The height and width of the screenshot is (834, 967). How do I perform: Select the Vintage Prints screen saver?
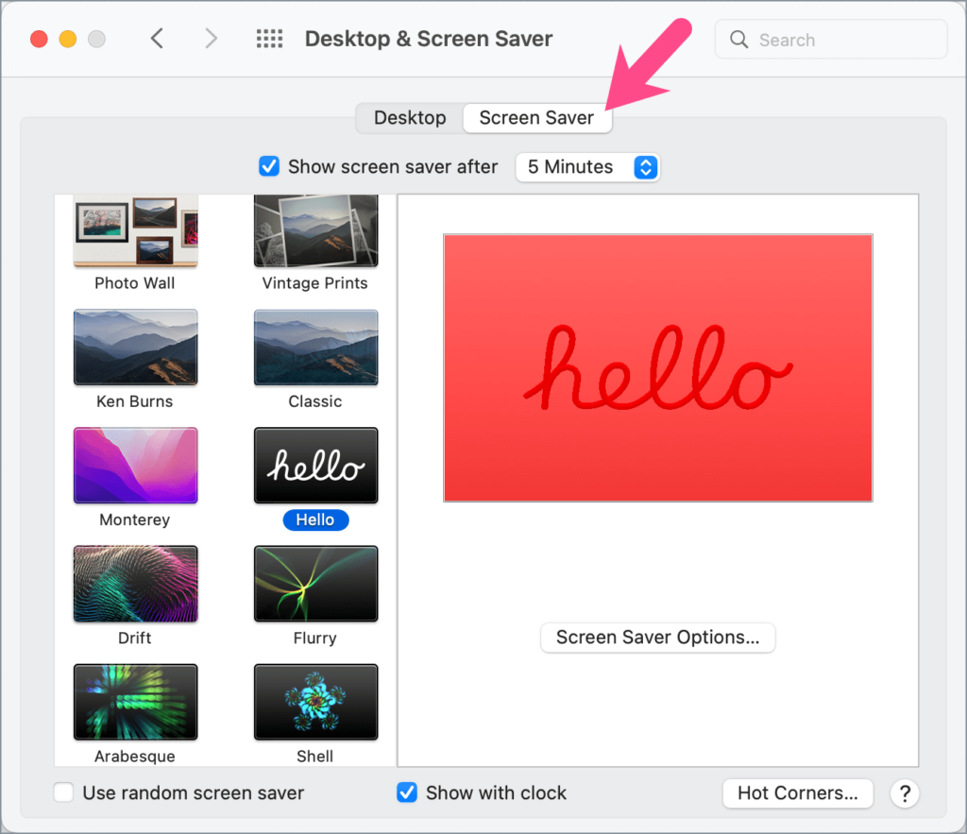point(314,230)
